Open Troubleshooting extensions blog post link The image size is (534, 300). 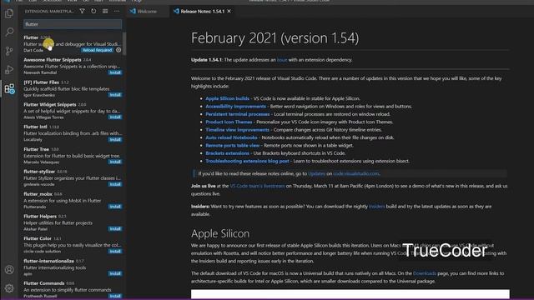(247, 161)
